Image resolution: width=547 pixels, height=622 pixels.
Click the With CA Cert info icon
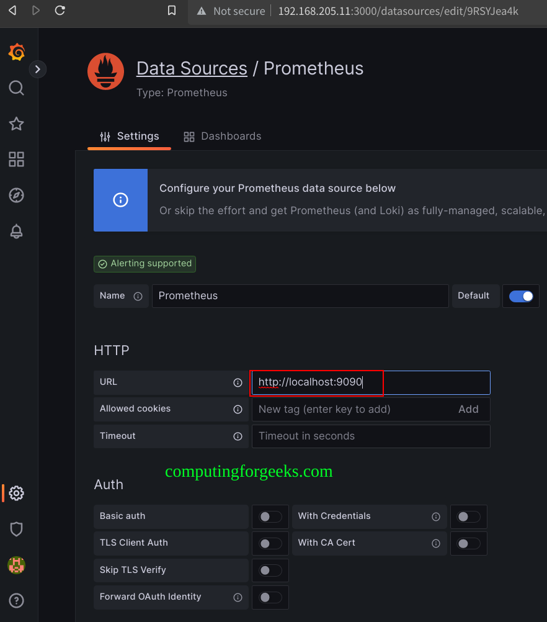pos(436,543)
